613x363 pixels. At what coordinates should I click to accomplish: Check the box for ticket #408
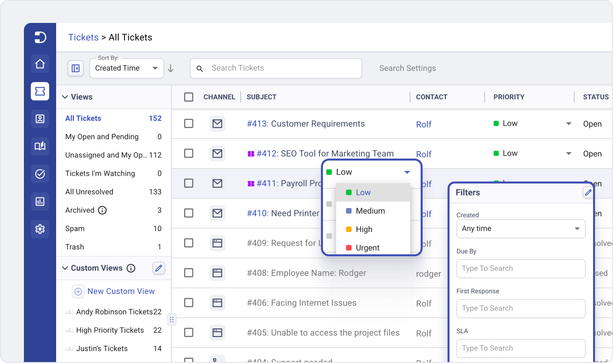click(x=189, y=273)
